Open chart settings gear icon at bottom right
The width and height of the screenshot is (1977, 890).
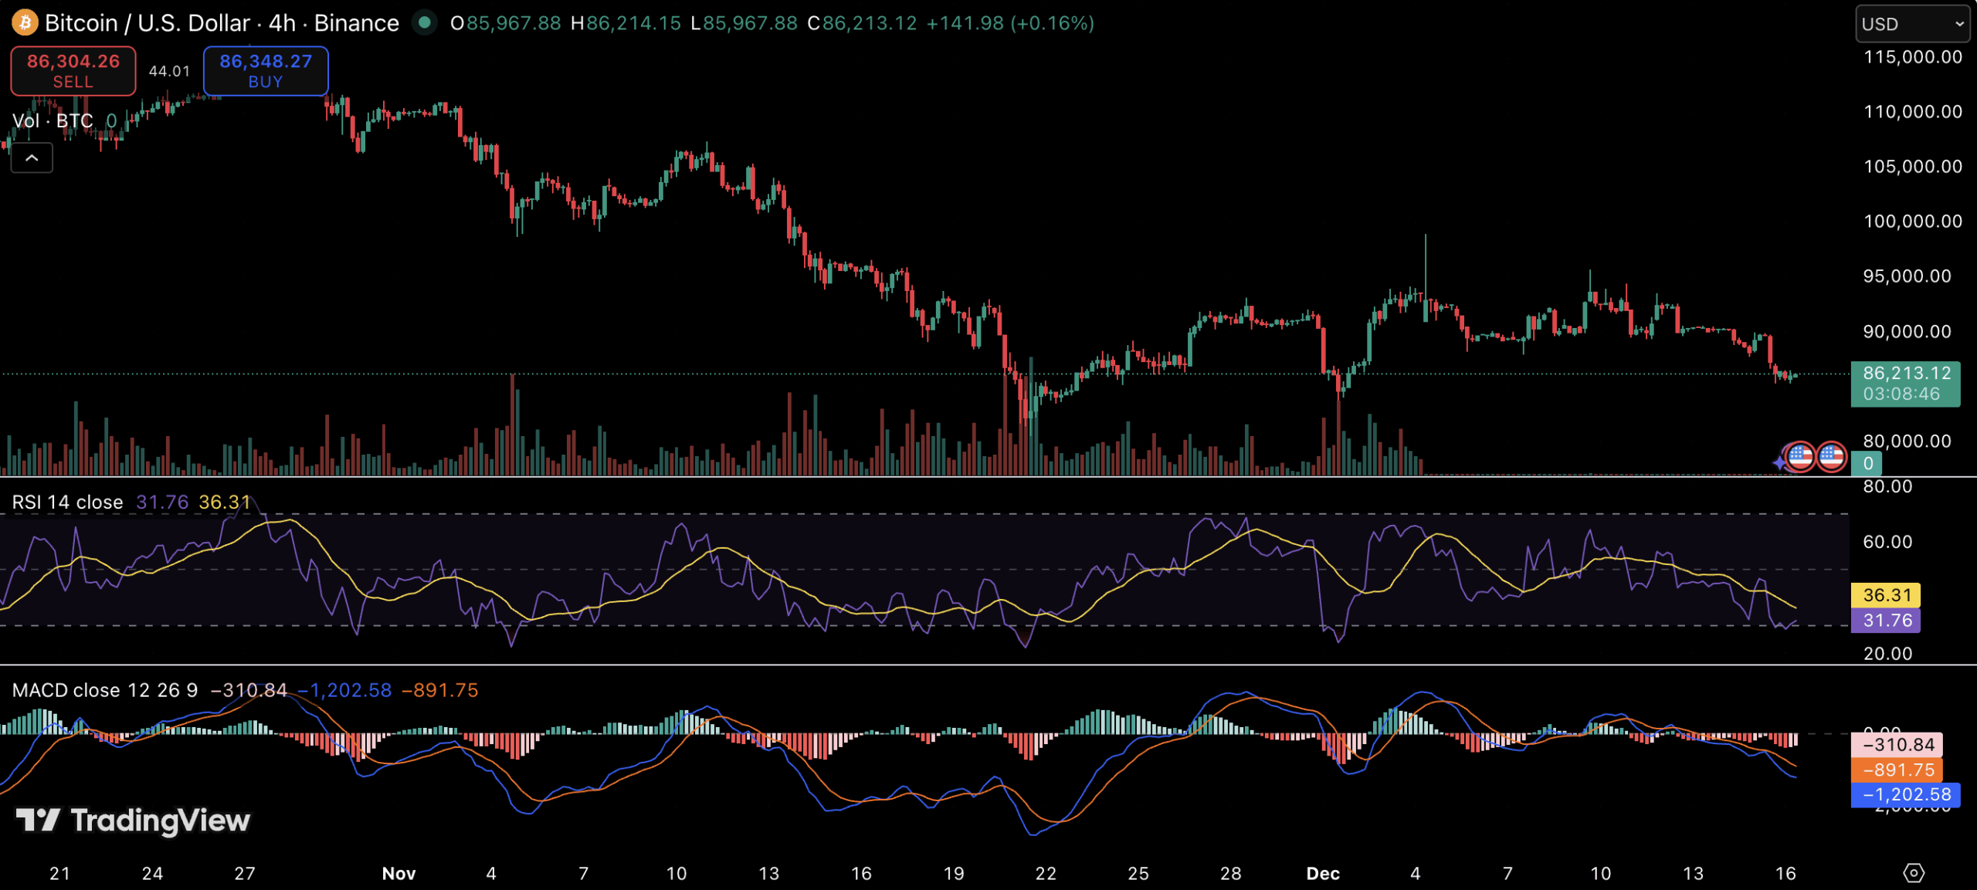(1913, 872)
